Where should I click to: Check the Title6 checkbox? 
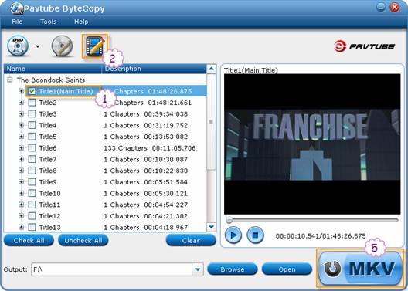pyautogui.click(x=32, y=148)
